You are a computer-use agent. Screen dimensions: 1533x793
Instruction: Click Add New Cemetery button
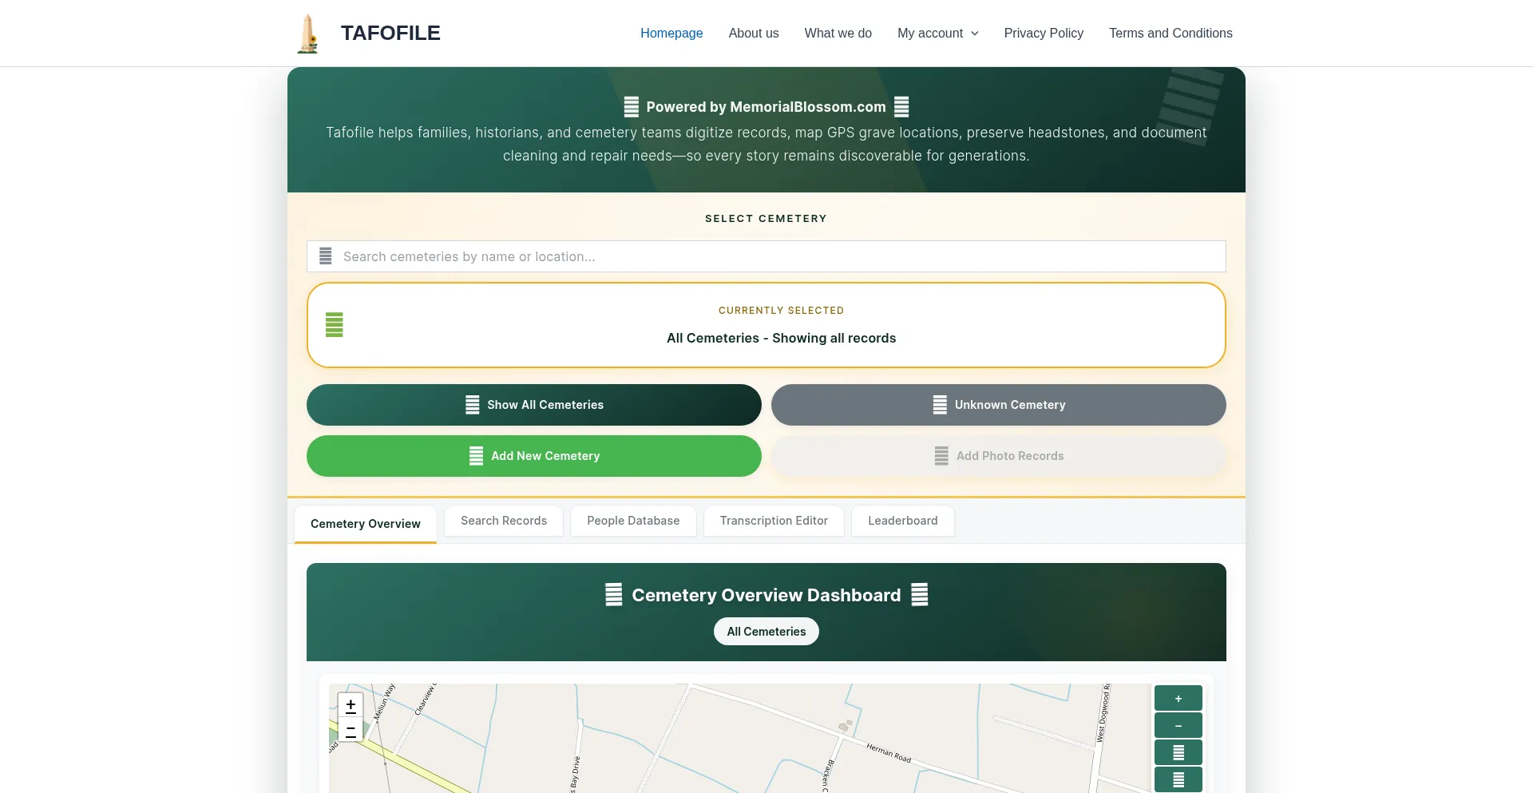pos(533,456)
